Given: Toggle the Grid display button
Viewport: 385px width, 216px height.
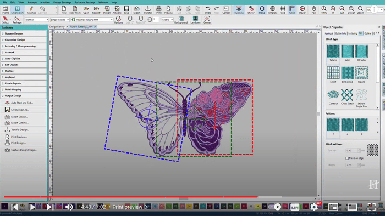Looking at the screenshot, I should pyautogui.click(x=283, y=10).
